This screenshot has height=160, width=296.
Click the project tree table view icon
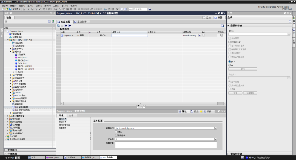pyautogui.click(x=49, y=22)
